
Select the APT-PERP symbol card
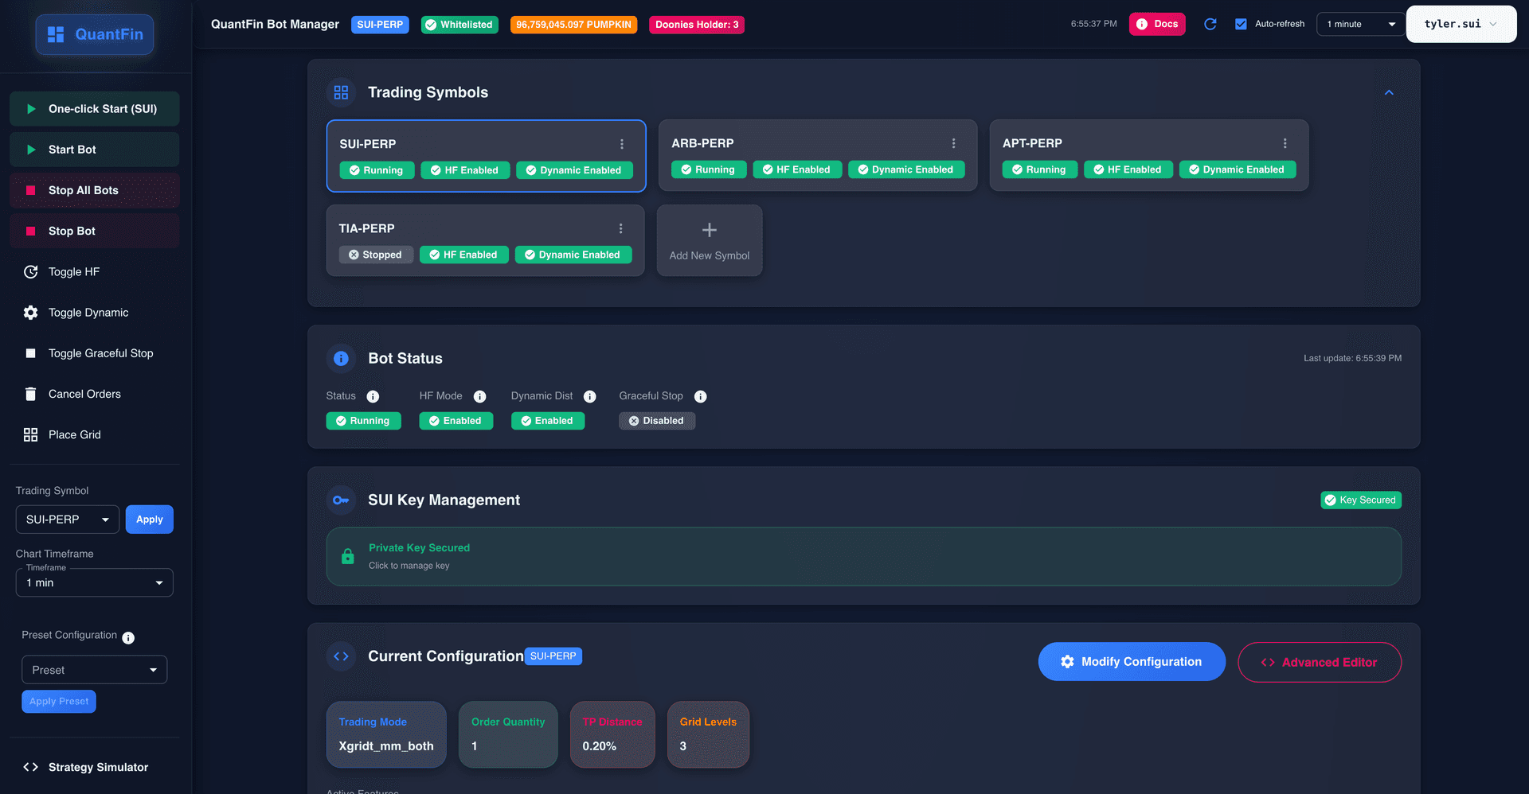tap(1149, 155)
